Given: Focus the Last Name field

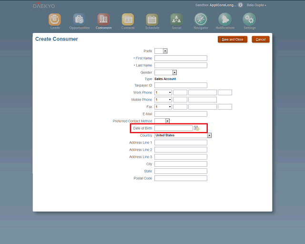Looking at the screenshot, I should (x=181, y=65).
